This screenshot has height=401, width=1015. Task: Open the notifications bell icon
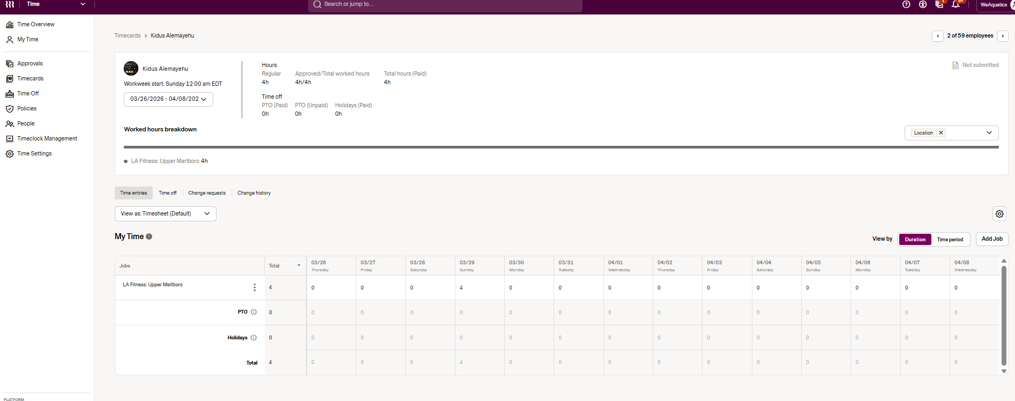point(956,4)
